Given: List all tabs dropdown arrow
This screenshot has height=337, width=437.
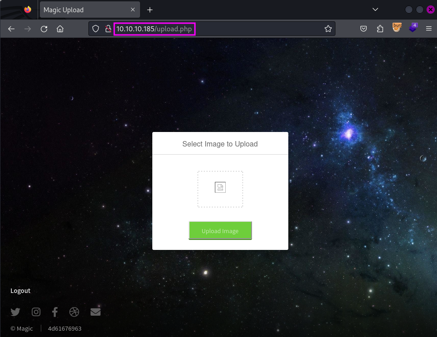Looking at the screenshot, I should 375,10.
